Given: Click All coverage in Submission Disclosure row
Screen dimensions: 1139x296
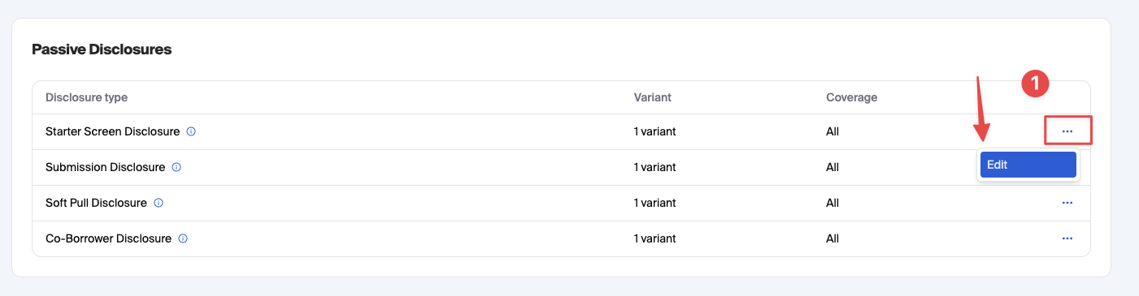Looking at the screenshot, I should click(x=832, y=167).
